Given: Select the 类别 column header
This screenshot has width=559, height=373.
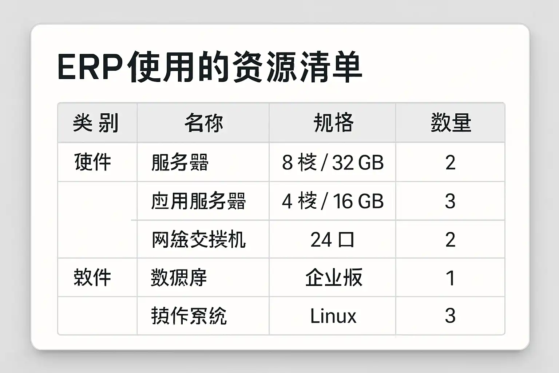Looking at the screenshot, I should pos(96,123).
